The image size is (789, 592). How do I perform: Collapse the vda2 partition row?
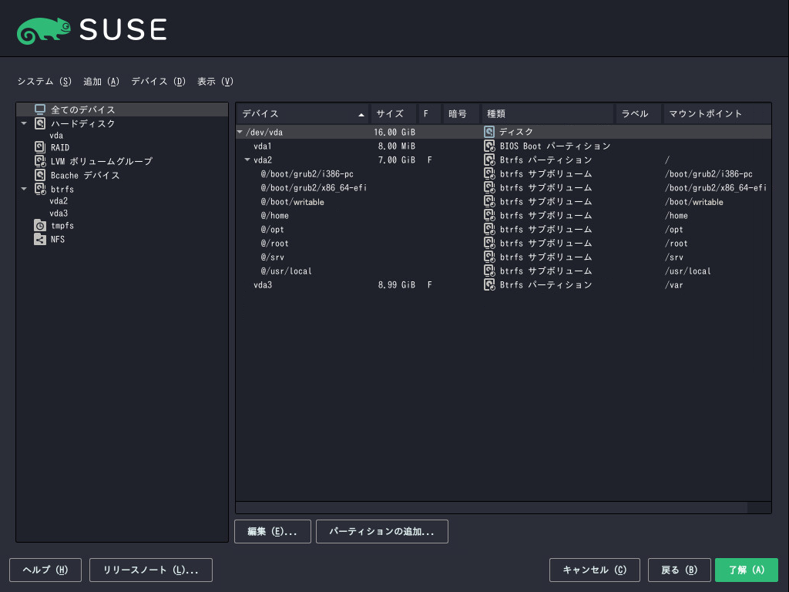tap(247, 160)
